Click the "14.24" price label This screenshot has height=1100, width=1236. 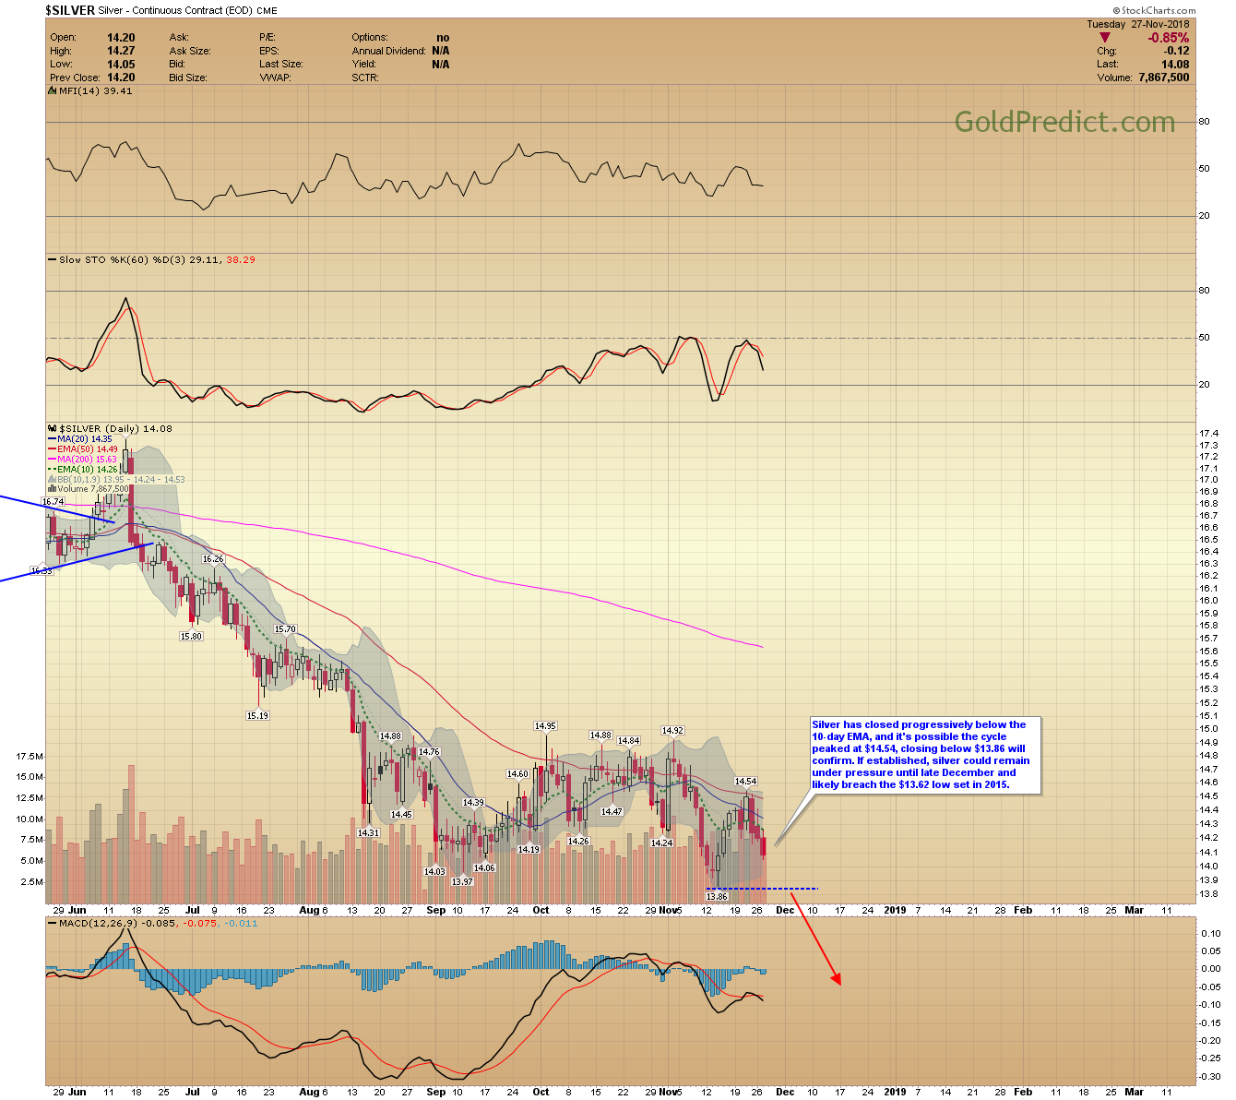(661, 843)
